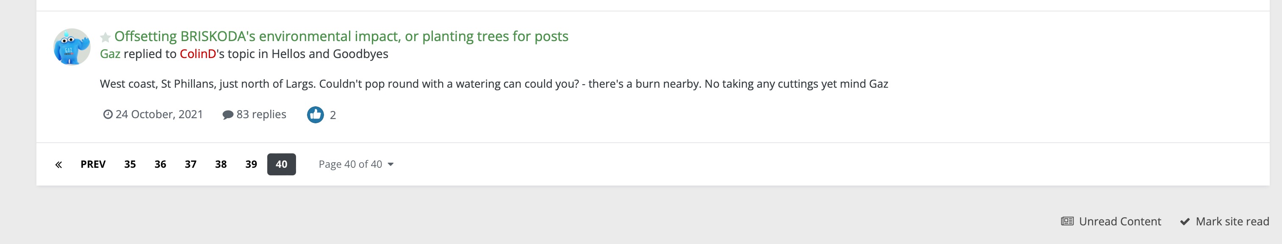Open ColinD's profile link
This screenshot has height=244, width=1282.
(x=198, y=54)
